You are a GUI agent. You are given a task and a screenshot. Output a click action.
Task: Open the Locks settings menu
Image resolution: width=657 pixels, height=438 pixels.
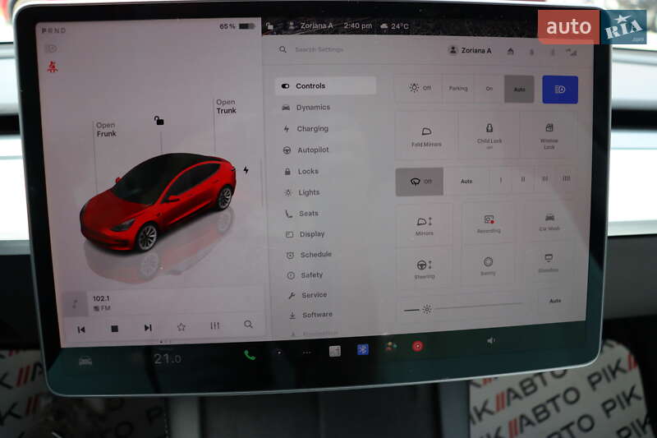coord(301,172)
